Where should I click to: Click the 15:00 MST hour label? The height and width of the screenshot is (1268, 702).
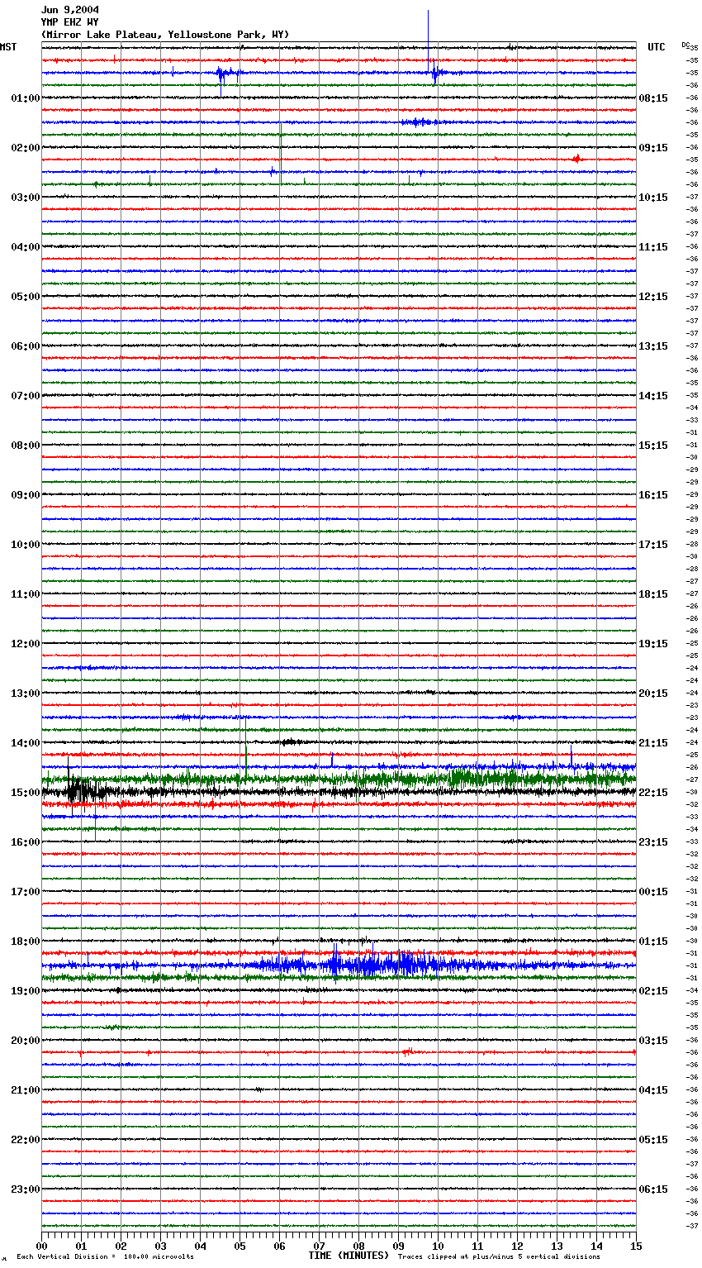point(26,793)
